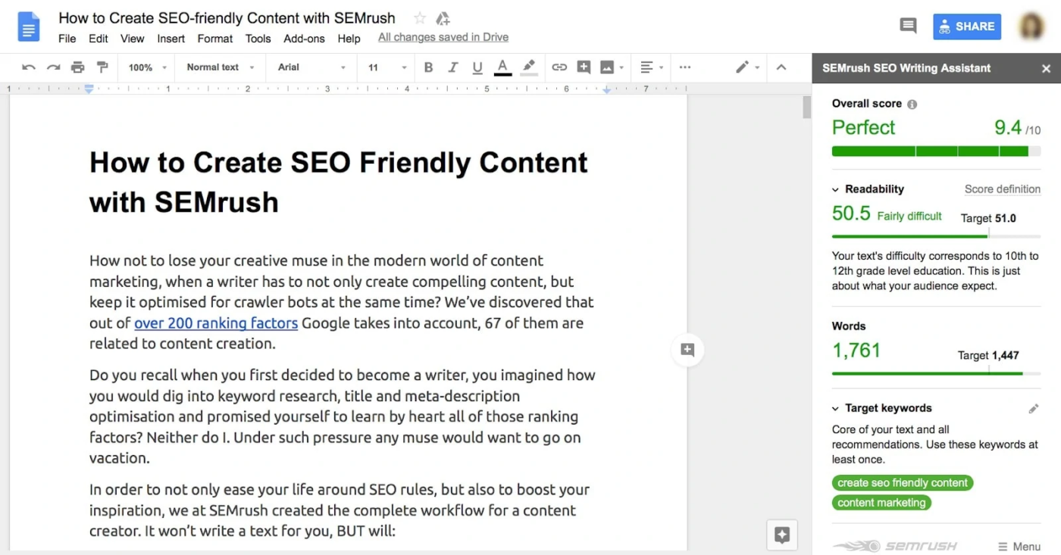Image resolution: width=1061 pixels, height=555 pixels.
Task: Open the SEMrush panel Menu
Action: point(1019,547)
